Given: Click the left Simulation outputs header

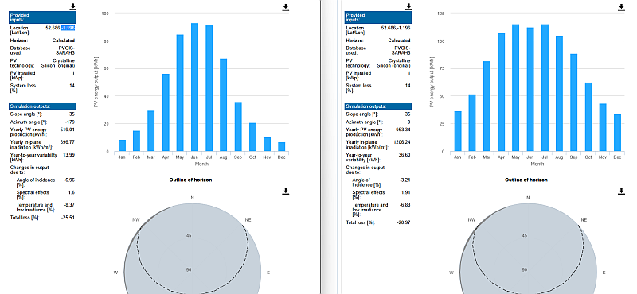Looking at the screenshot, I should (x=43, y=106).
